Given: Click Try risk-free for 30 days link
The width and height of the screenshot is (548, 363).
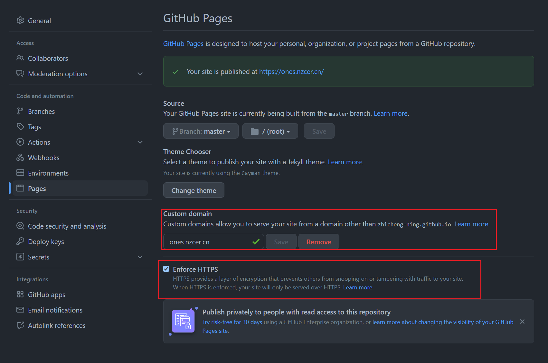Looking at the screenshot, I should 232,322.
